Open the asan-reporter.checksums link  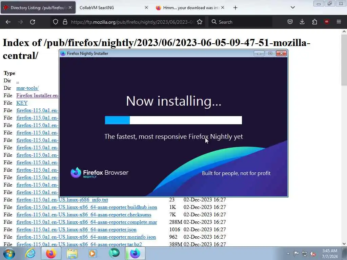click(x=84, y=215)
